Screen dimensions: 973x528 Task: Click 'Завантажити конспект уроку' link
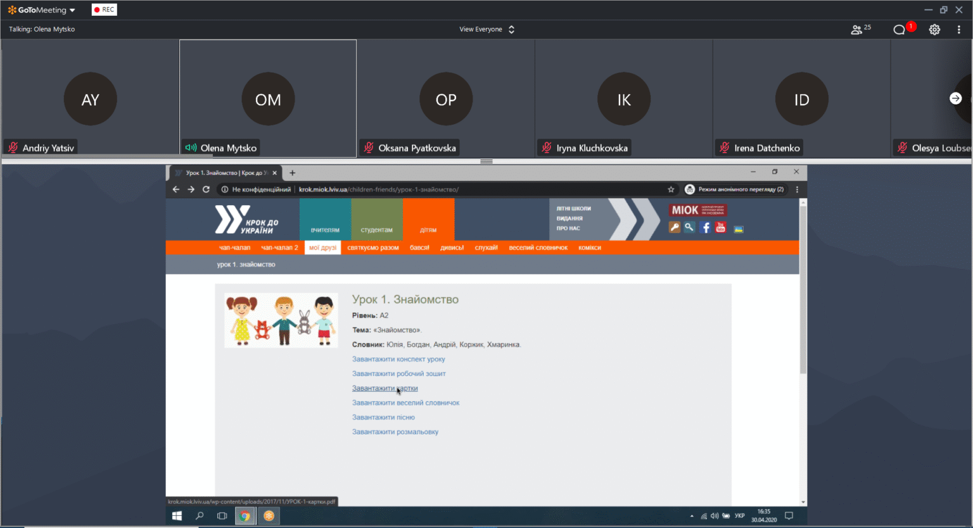(398, 359)
